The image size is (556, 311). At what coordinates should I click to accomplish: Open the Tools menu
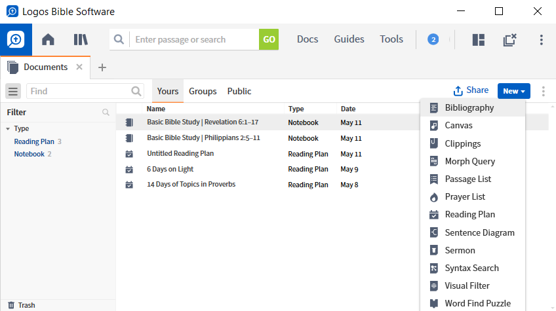tap(391, 39)
